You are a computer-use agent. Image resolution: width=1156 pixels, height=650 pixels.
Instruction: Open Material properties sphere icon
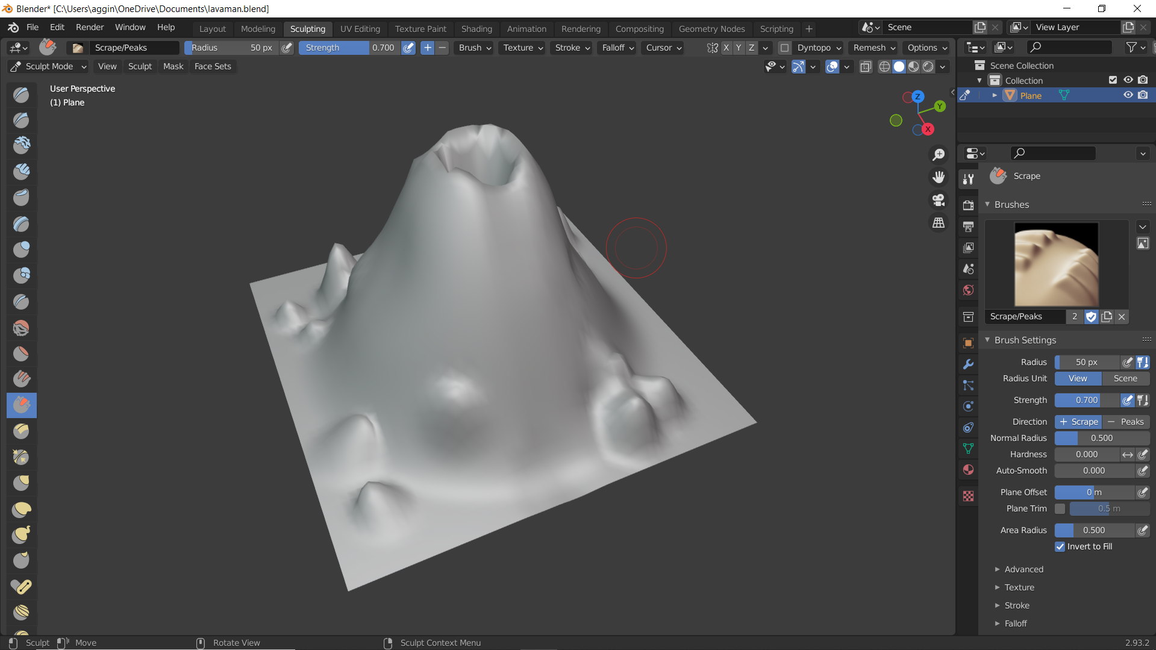[968, 470]
